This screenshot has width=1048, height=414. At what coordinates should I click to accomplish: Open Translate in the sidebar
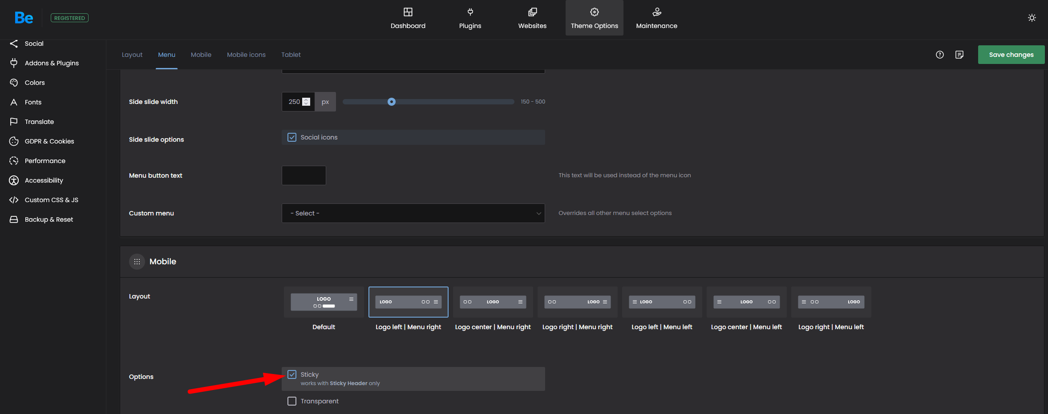pyautogui.click(x=39, y=122)
